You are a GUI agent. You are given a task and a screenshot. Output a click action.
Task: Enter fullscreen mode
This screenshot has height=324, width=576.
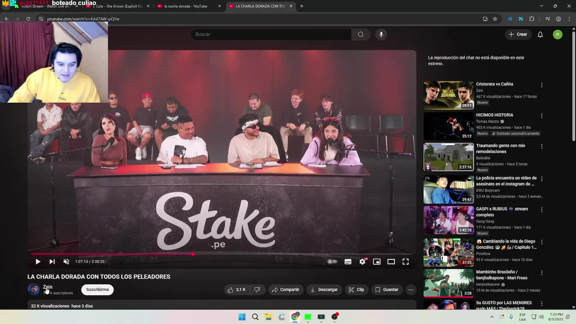click(405, 261)
